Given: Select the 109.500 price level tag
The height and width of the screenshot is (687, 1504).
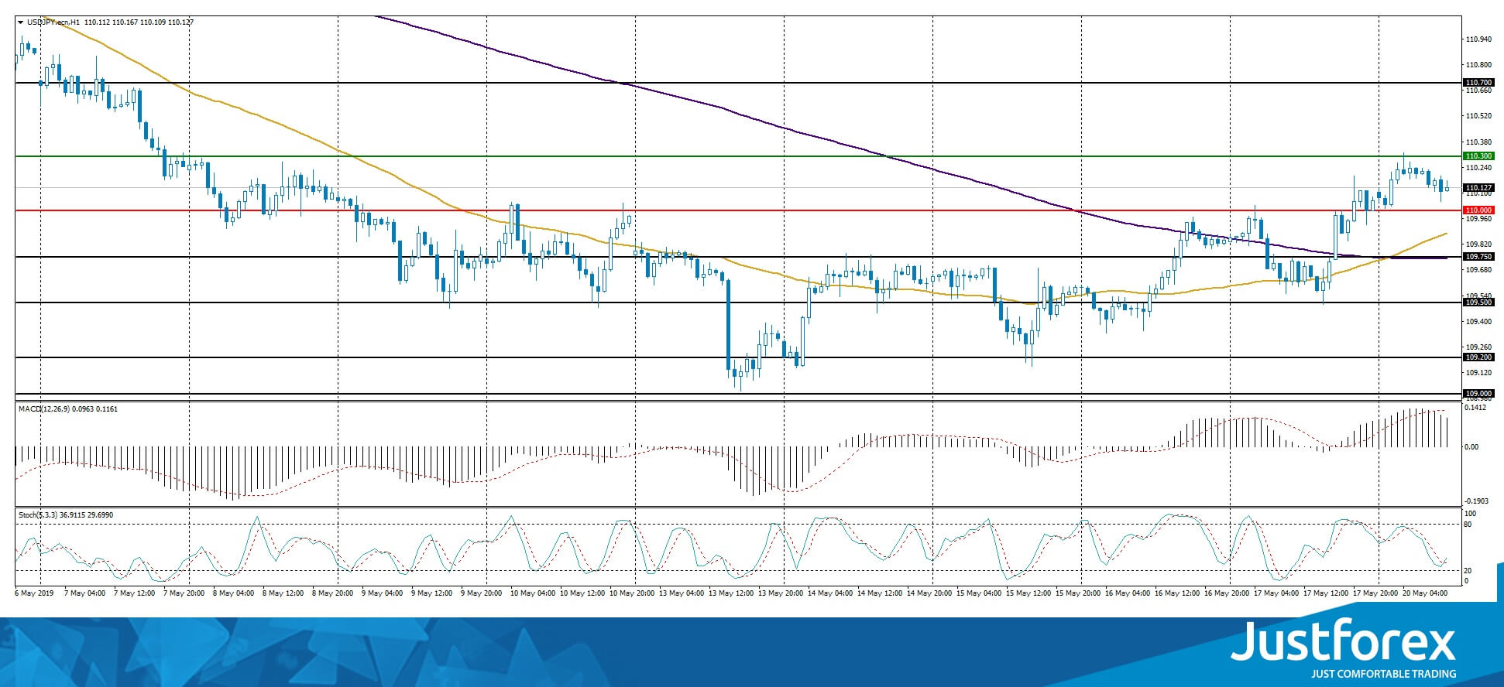Looking at the screenshot, I should 1478,302.
